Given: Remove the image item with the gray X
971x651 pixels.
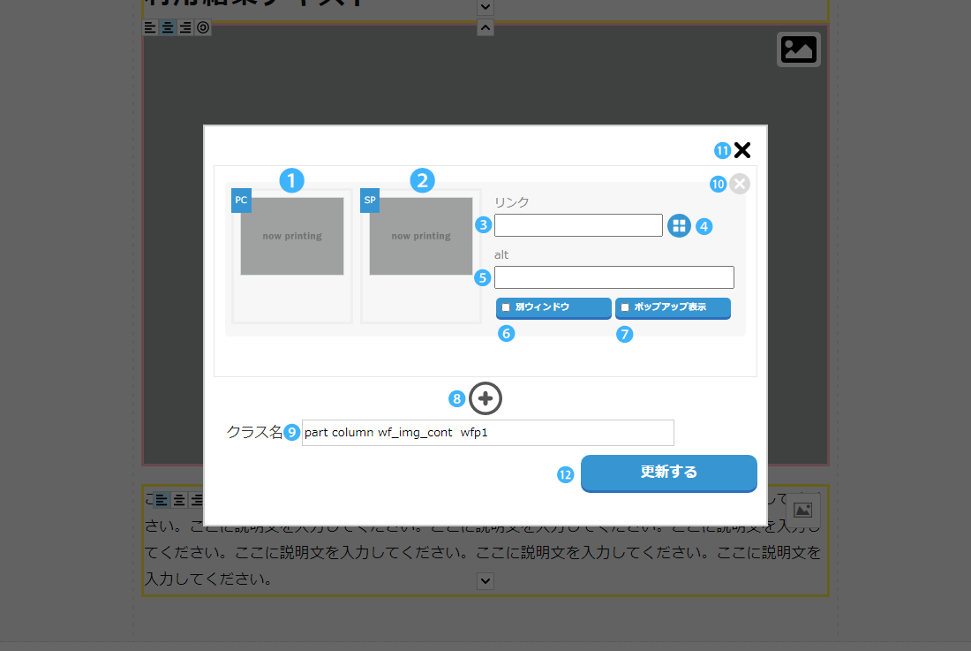Looking at the screenshot, I should click(740, 184).
